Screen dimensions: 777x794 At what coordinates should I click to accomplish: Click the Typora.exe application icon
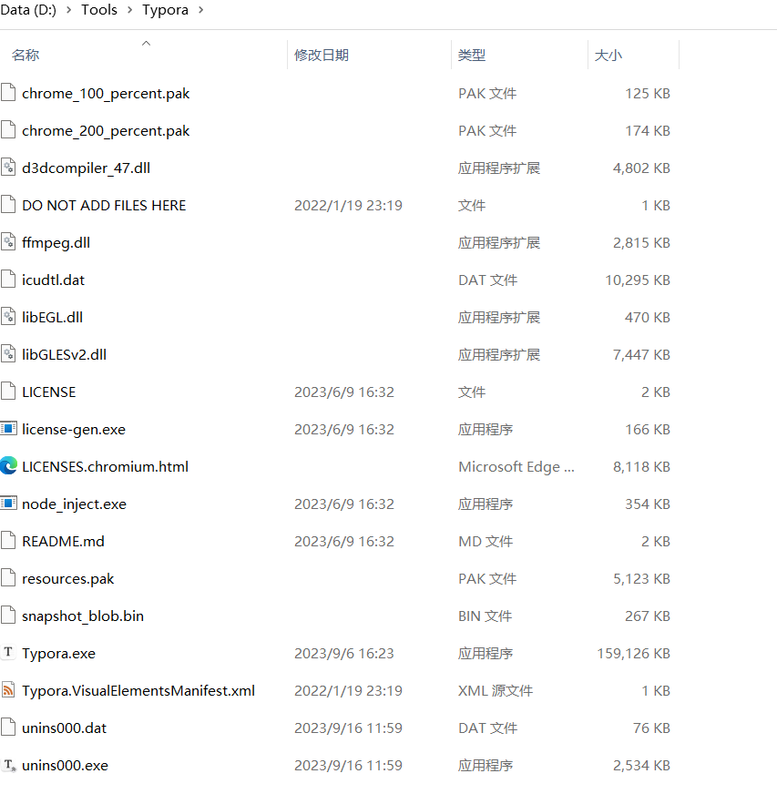(x=9, y=653)
